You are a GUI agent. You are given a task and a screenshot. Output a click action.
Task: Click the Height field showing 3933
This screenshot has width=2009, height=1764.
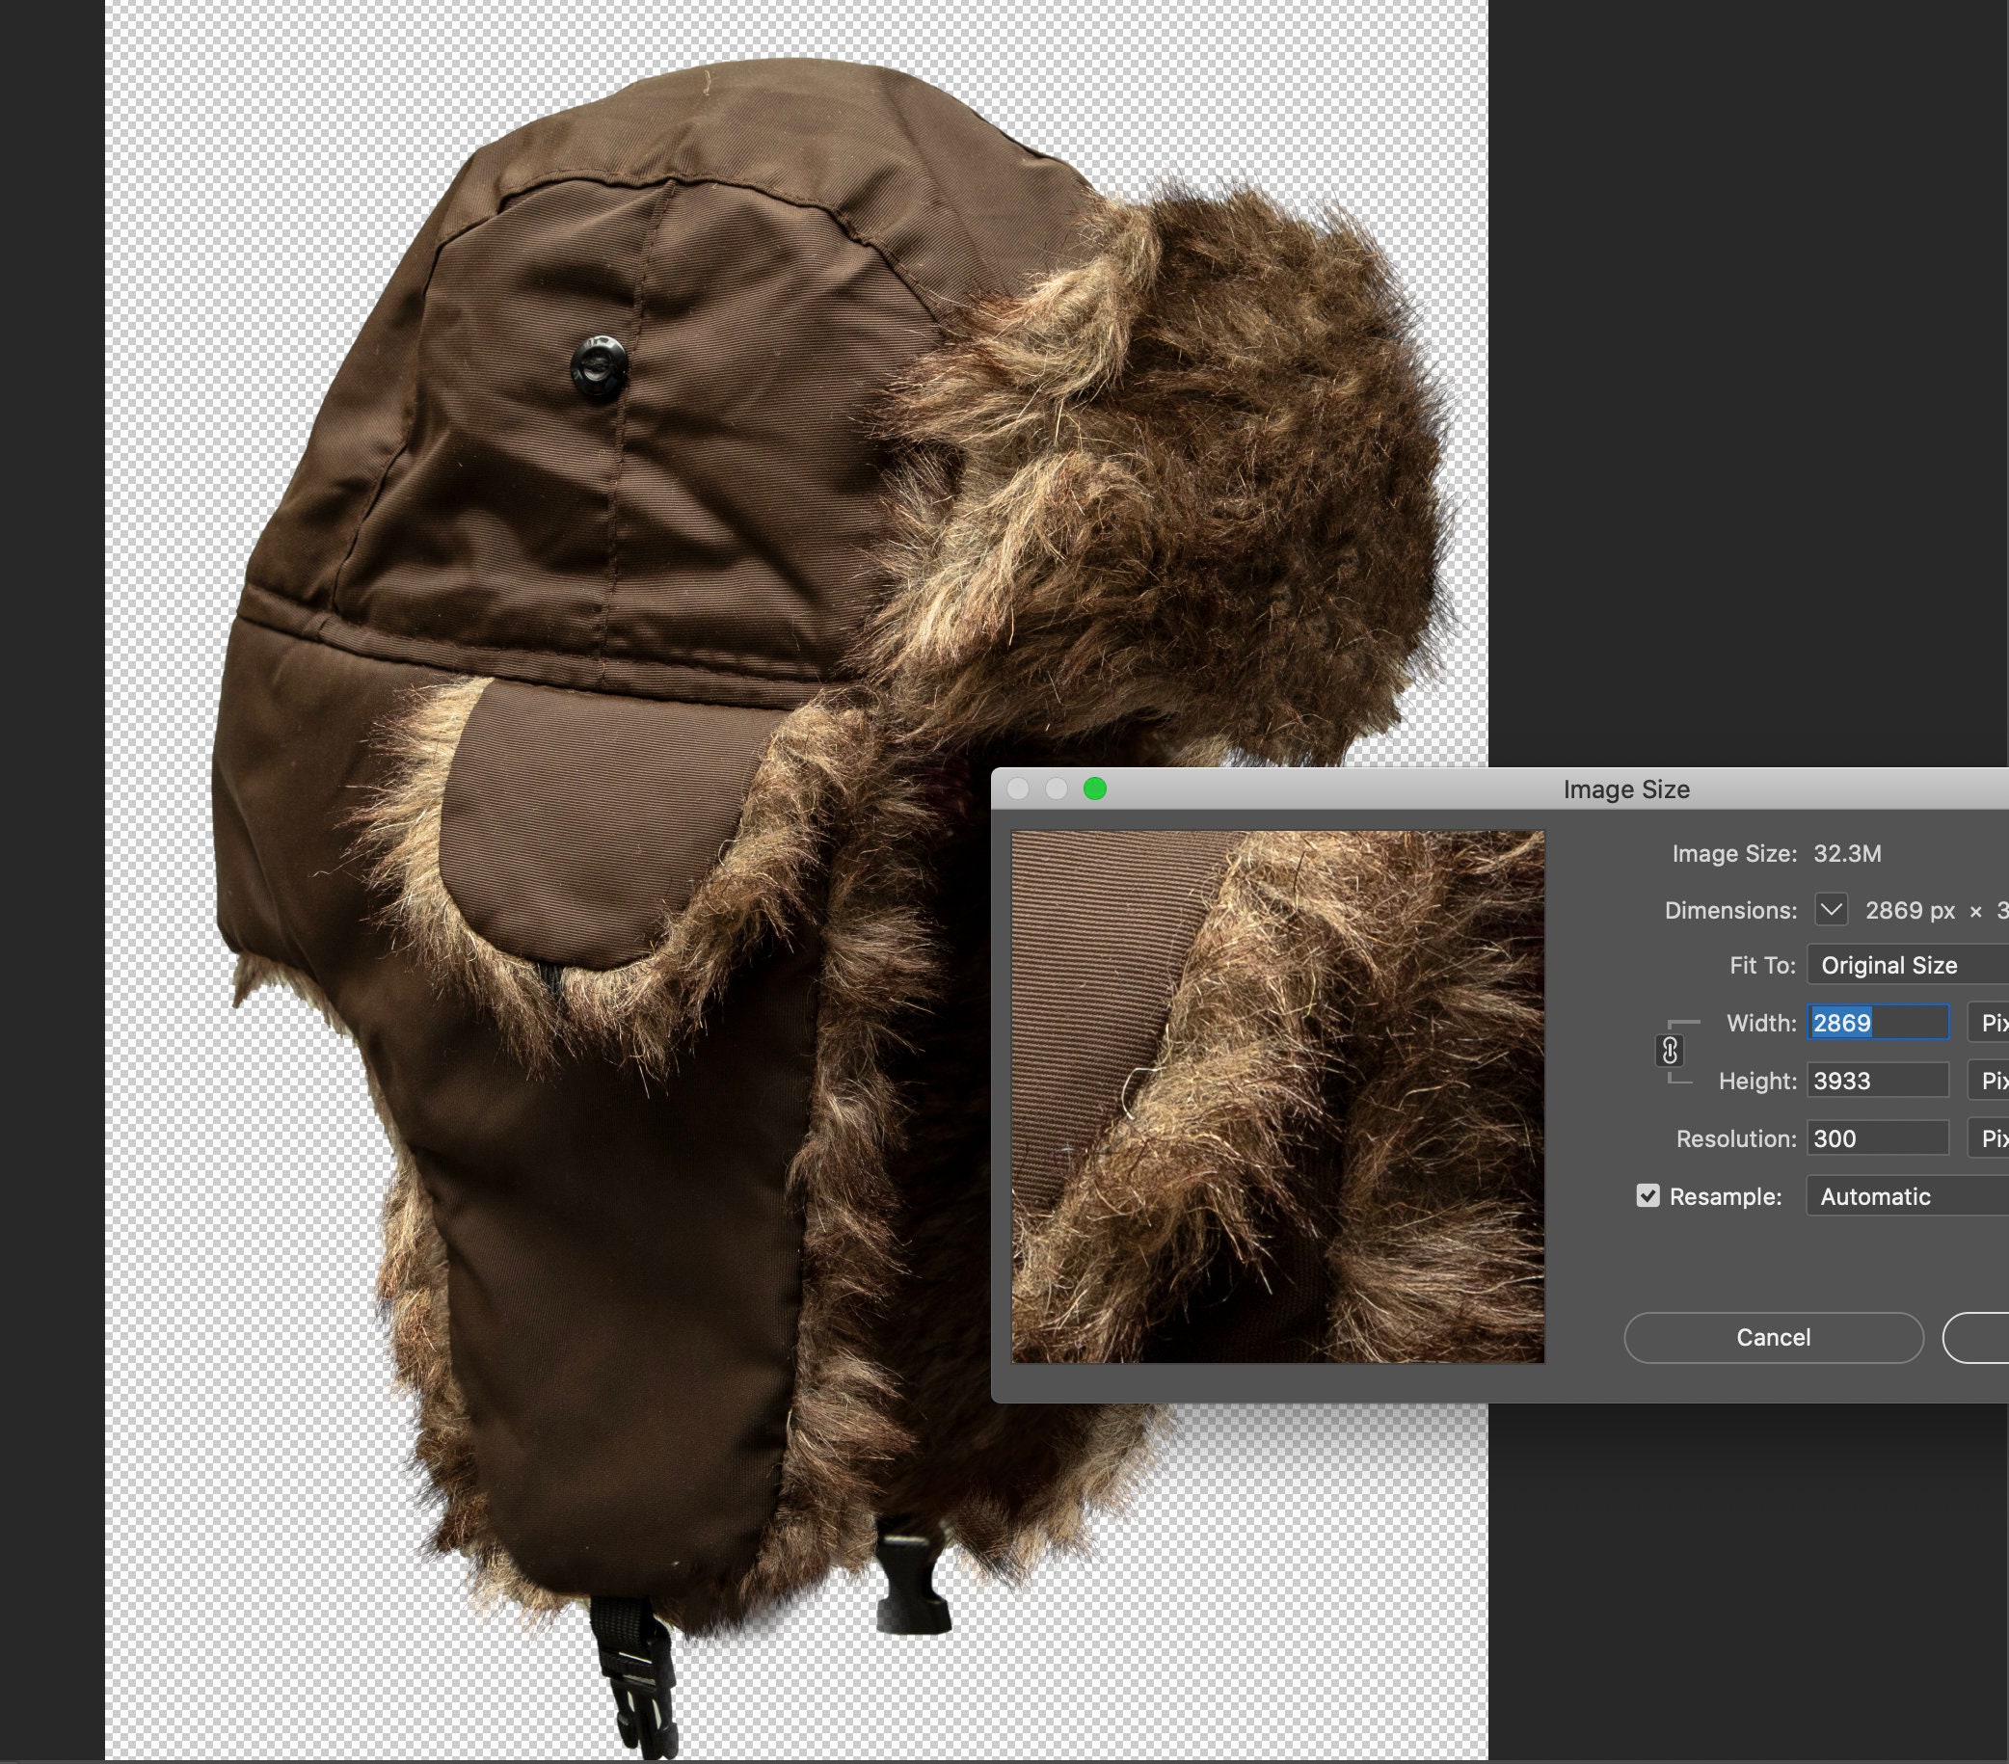click(1878, 1081)
